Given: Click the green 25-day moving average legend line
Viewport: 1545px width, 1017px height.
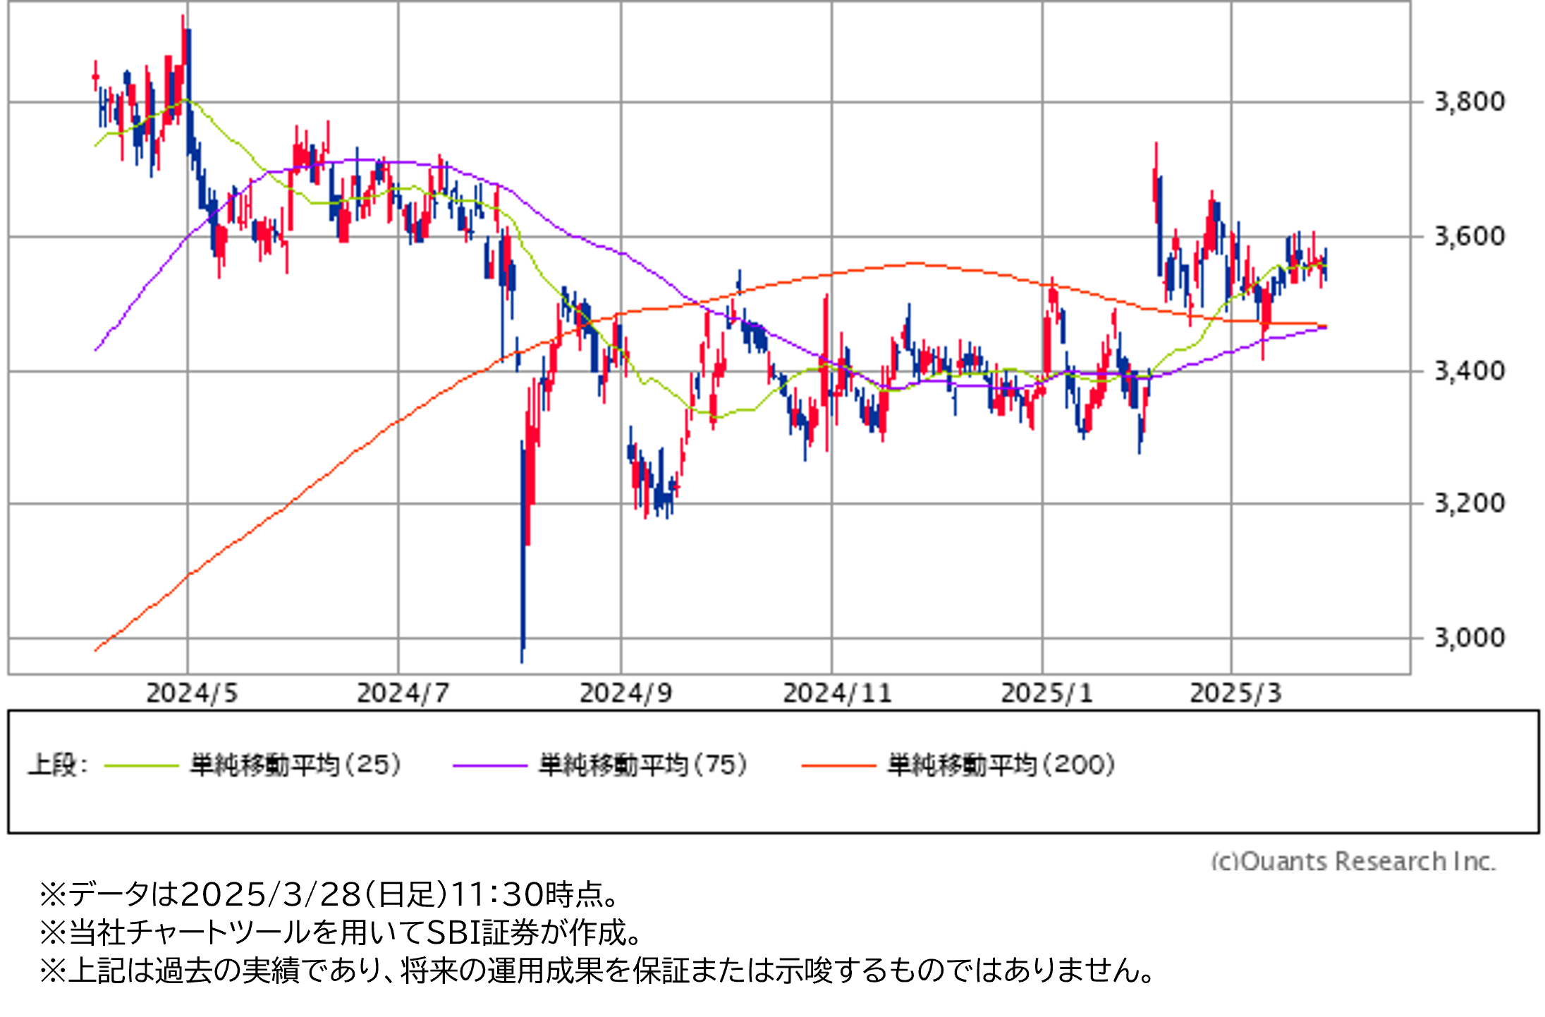Looking at the screenshot, I should 141,765.
